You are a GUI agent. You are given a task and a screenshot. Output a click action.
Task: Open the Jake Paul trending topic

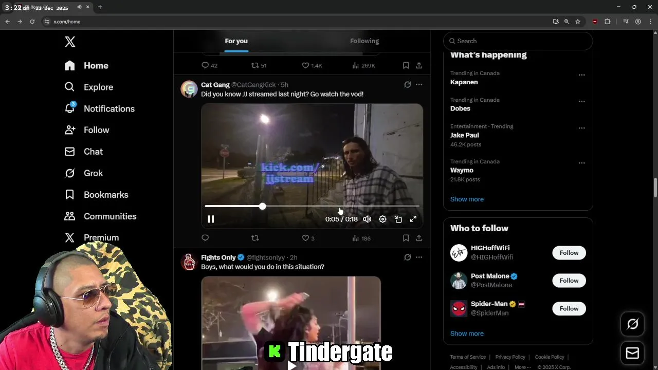465,135
